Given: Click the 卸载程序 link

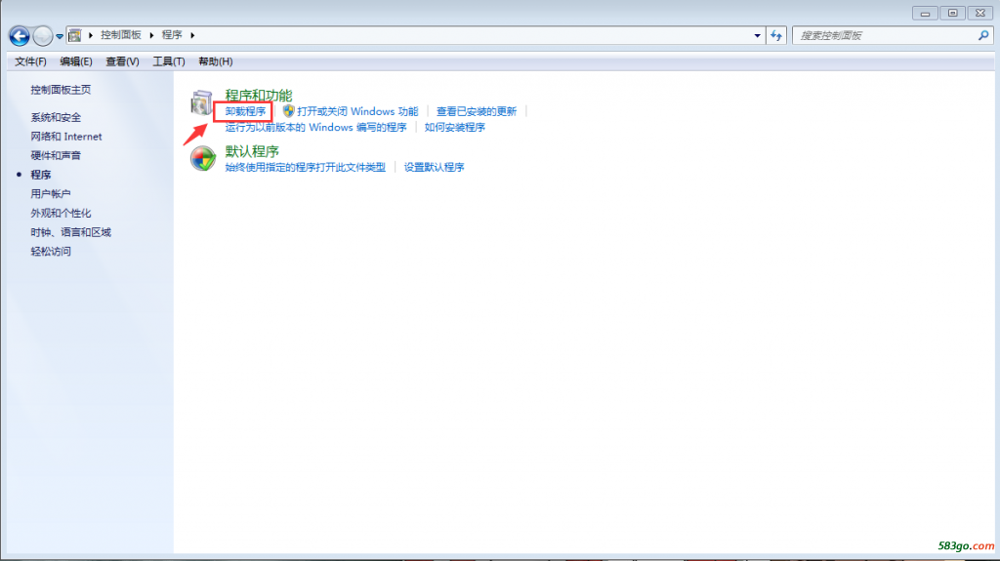Looking at the screenshot, I should tap(245, 111).
